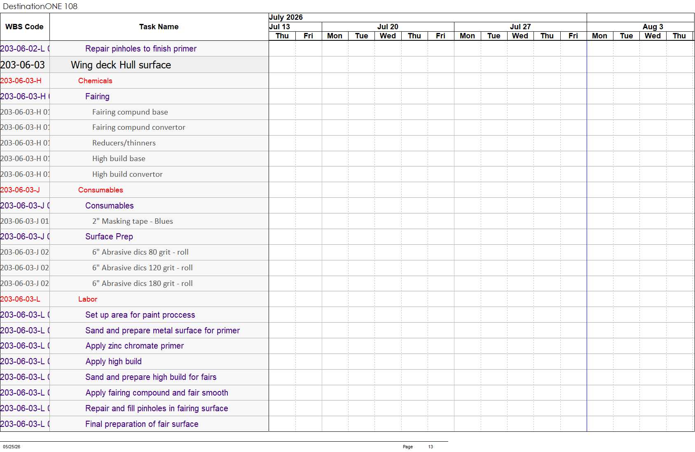Select the red Consumables category heading
695x452 pixels.
(101, 190)
